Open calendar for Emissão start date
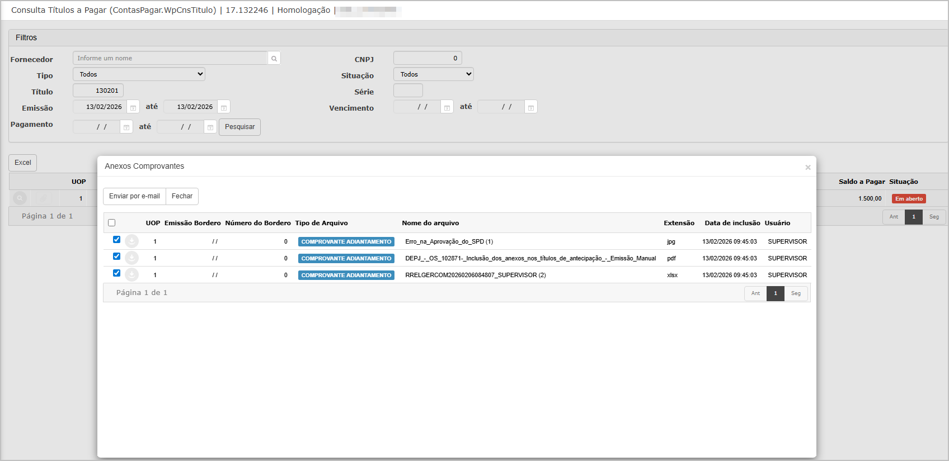949x461 pixels. 133,107
